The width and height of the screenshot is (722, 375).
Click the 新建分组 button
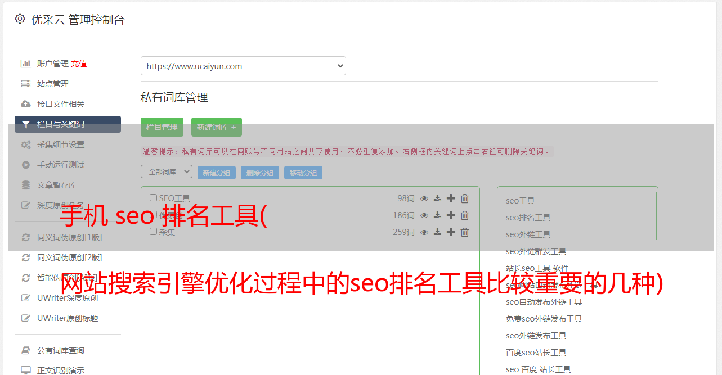pos(217,173)
